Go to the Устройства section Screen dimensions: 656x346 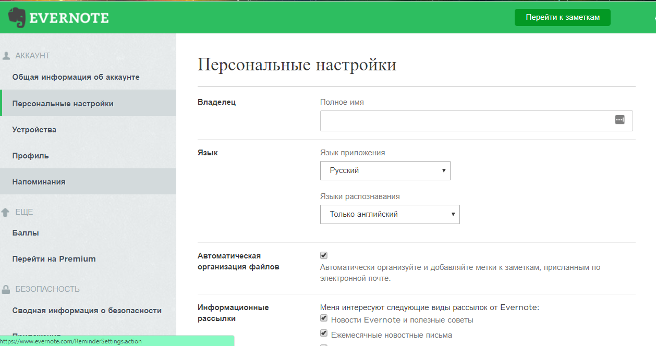pos(34,130)
